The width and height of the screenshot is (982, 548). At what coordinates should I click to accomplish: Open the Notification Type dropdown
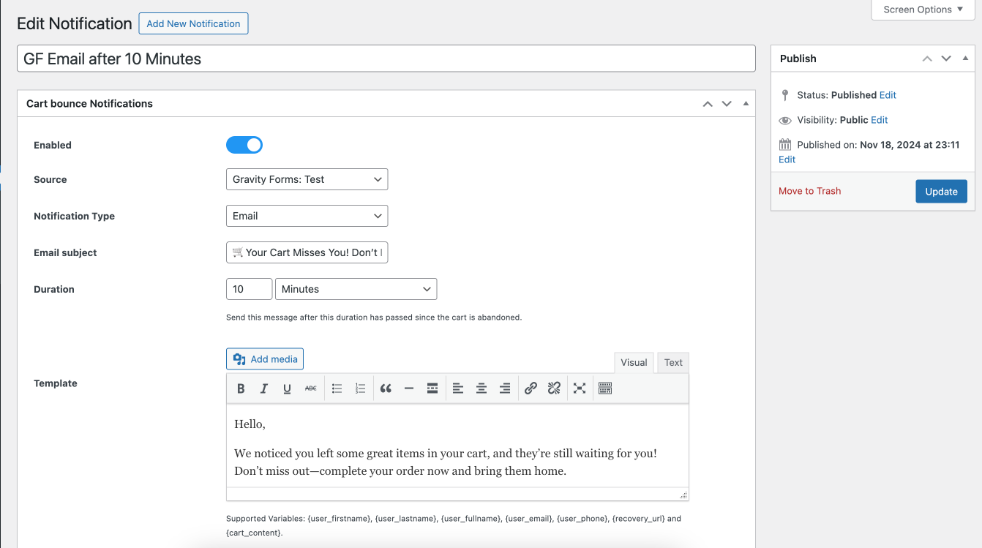coord(307,216)
